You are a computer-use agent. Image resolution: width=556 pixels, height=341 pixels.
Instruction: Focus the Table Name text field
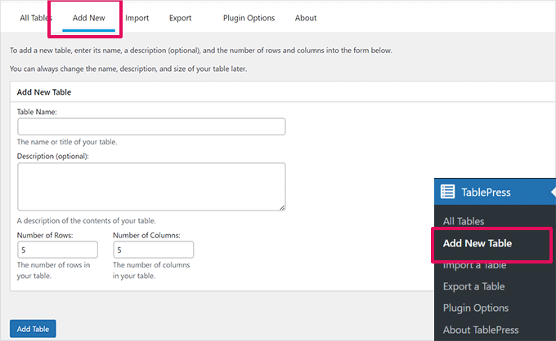[151, 126]
